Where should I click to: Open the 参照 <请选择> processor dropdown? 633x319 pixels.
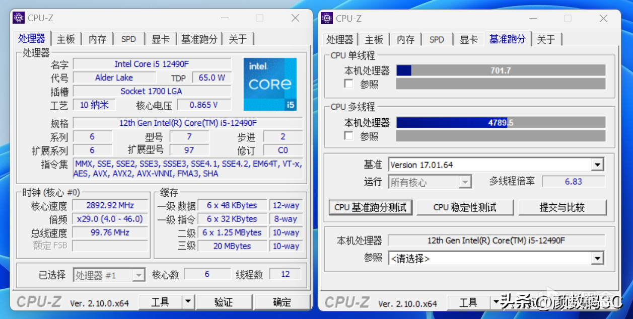[597, 259]
